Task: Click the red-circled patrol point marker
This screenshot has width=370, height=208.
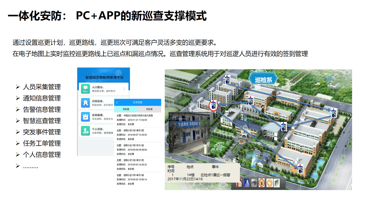Action: coord(213,105)
